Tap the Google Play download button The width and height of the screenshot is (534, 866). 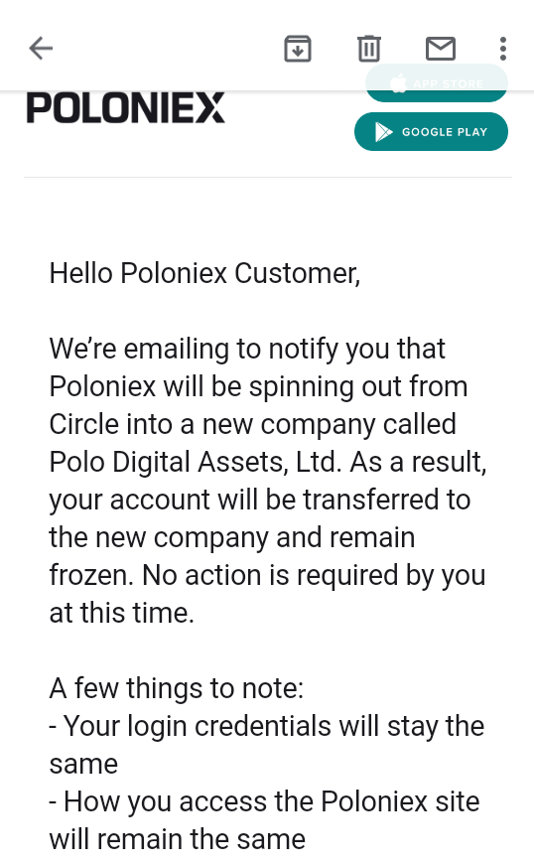point(431,132)
